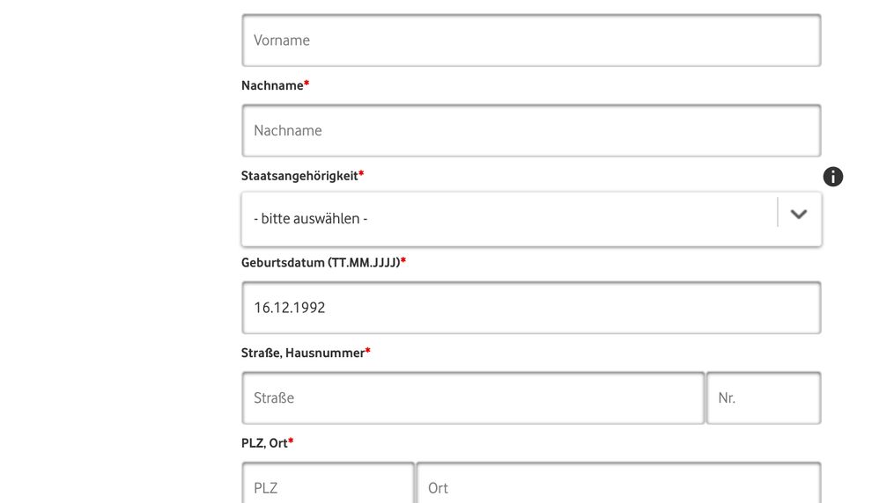
Task: Expand the Staatsangehörigkeit dropdown chevron arrow
Action: (799, 214)
